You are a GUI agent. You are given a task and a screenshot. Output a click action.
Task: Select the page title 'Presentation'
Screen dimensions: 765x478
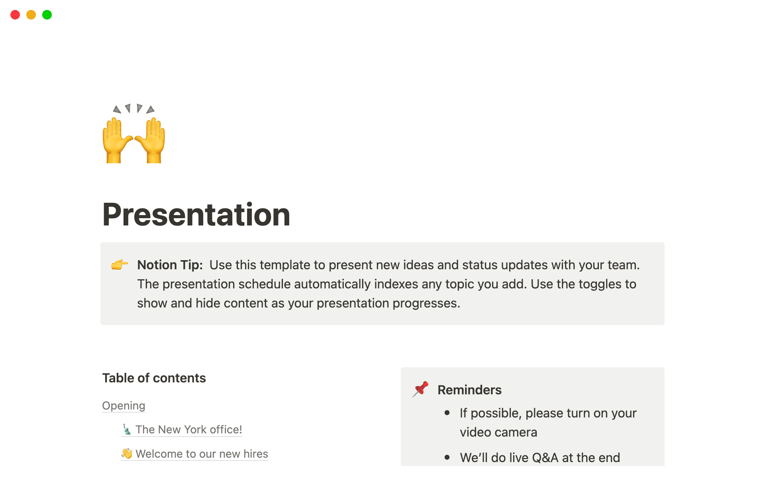pos(196,214)
